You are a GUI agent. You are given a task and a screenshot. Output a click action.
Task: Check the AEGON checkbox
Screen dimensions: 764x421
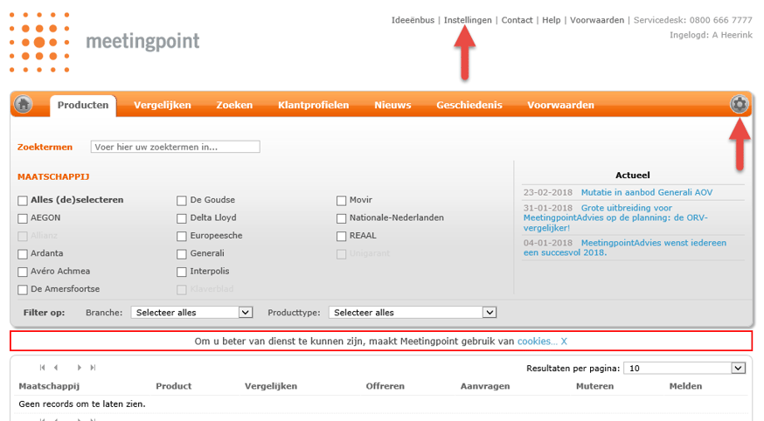pyautogui.click(x=23, y=218)
